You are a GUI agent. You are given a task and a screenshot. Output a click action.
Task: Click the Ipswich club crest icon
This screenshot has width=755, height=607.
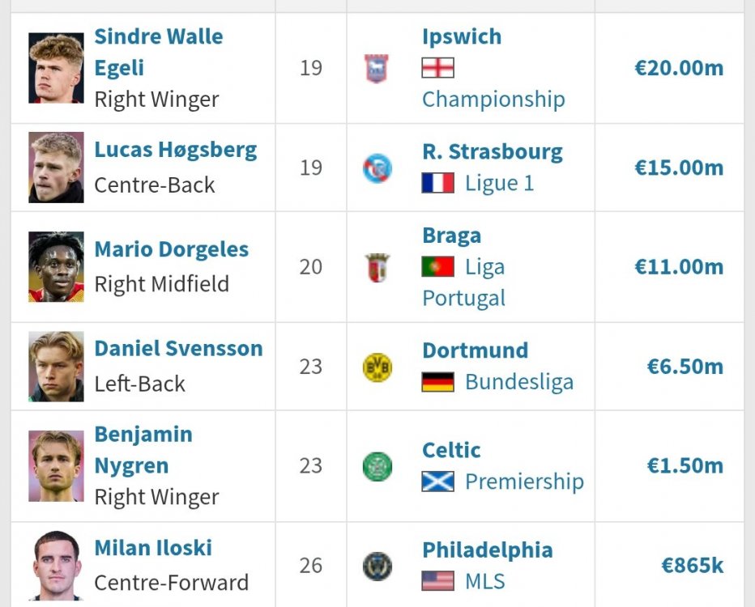coord(377,68)
